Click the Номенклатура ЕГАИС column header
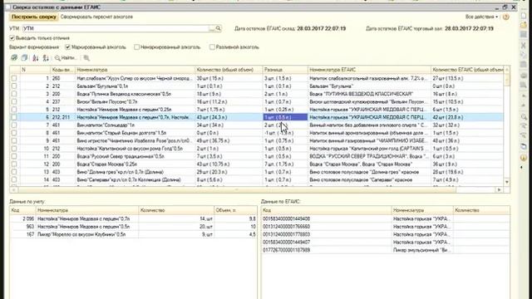Viewport: 532px width, 299px height. (x=369, y=70)
